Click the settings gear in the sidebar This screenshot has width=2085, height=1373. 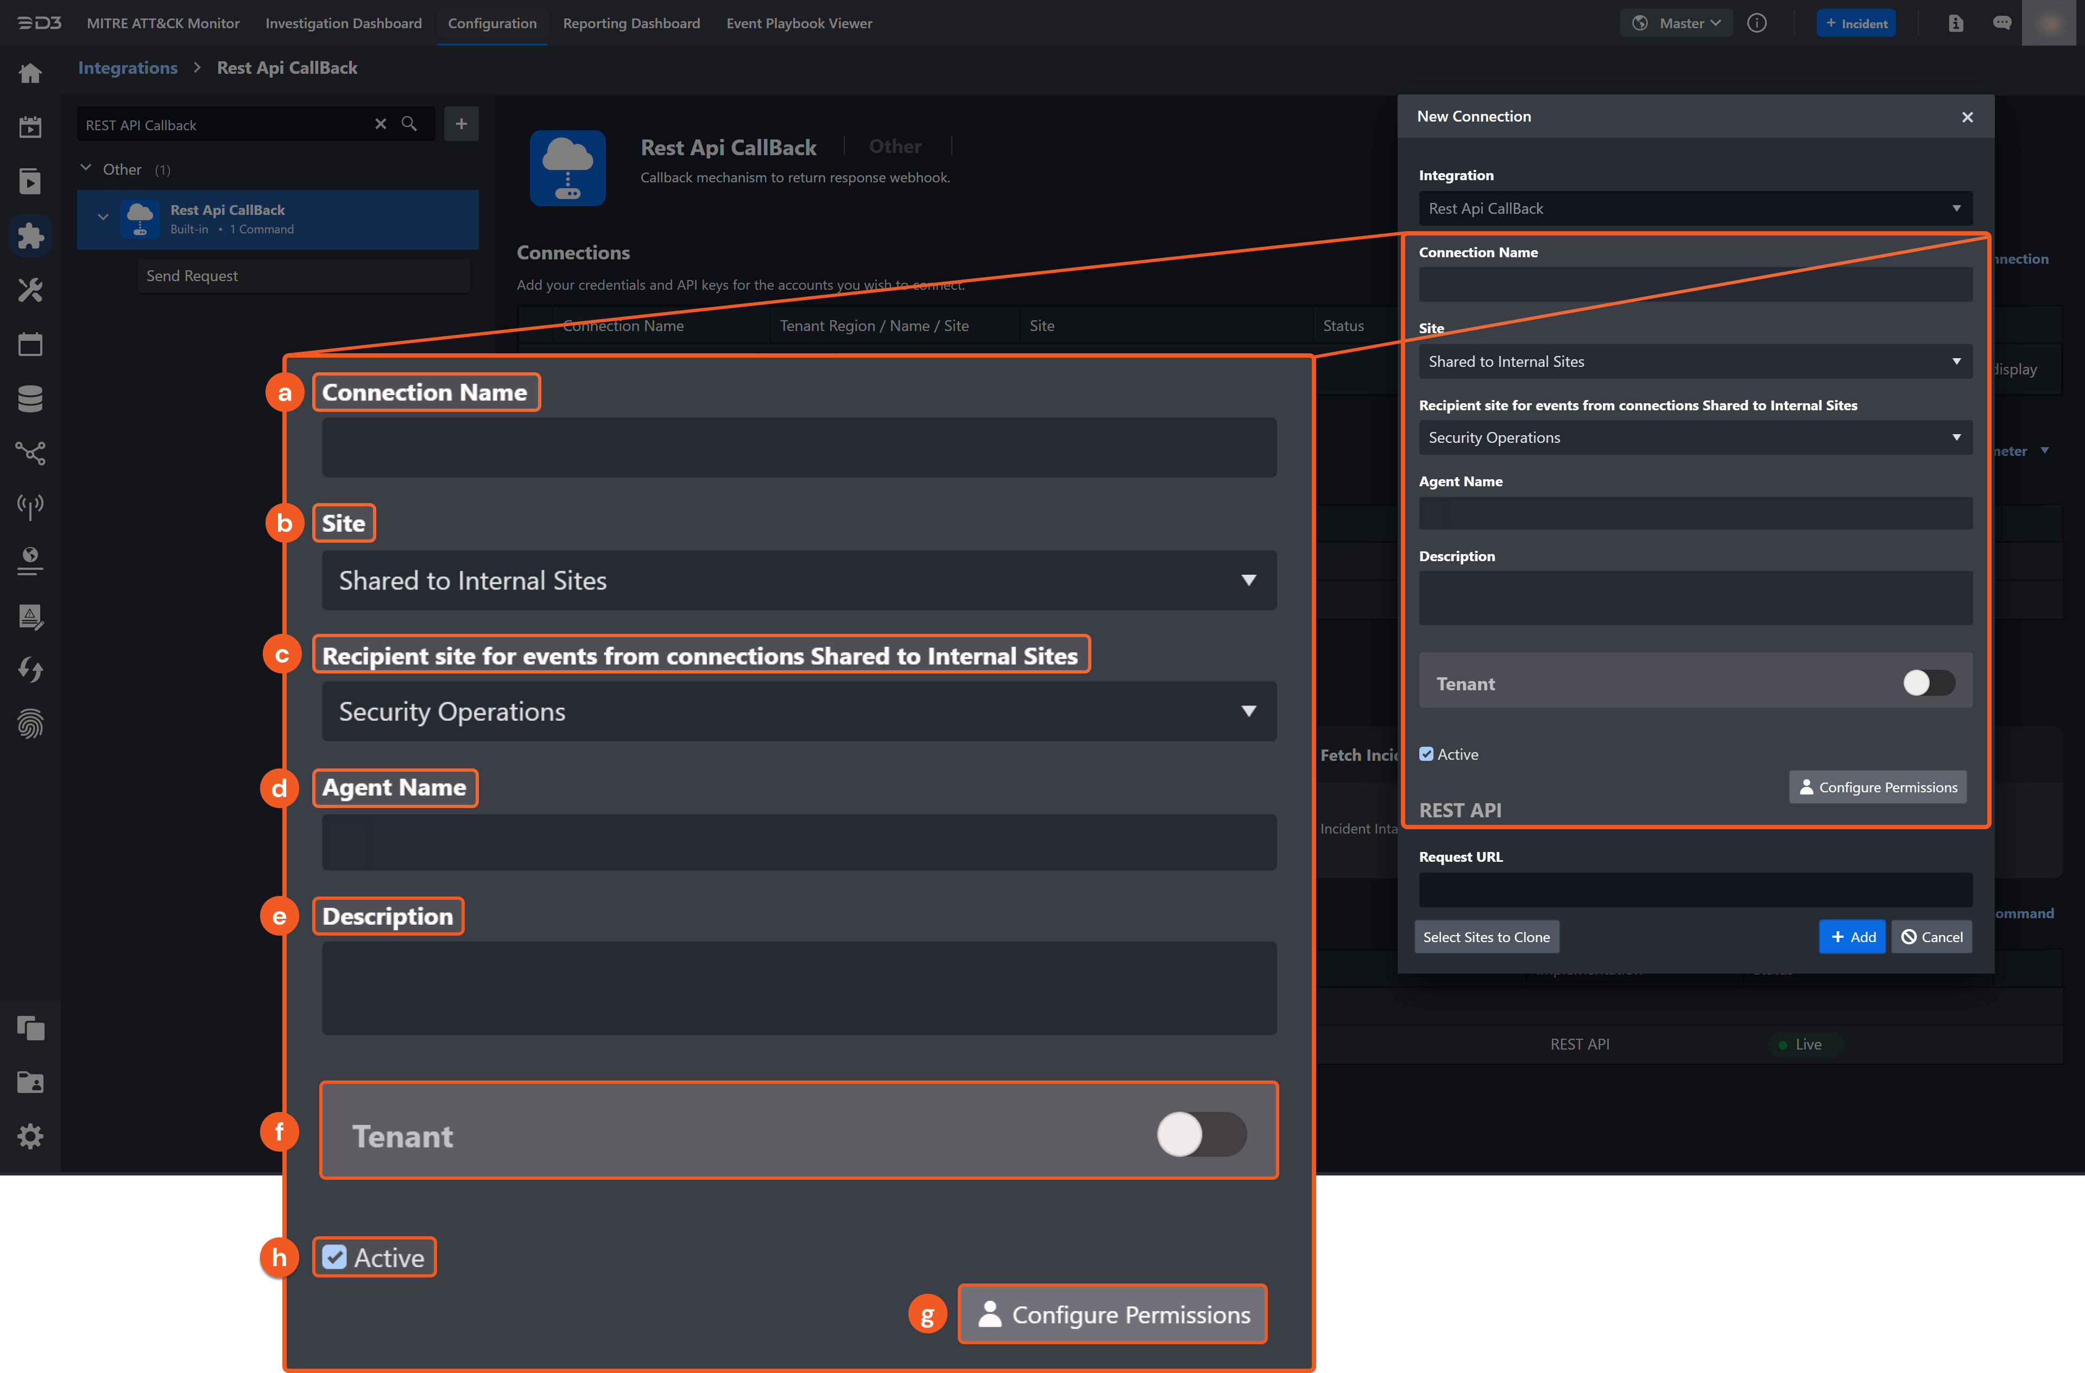pos(30,1136)
